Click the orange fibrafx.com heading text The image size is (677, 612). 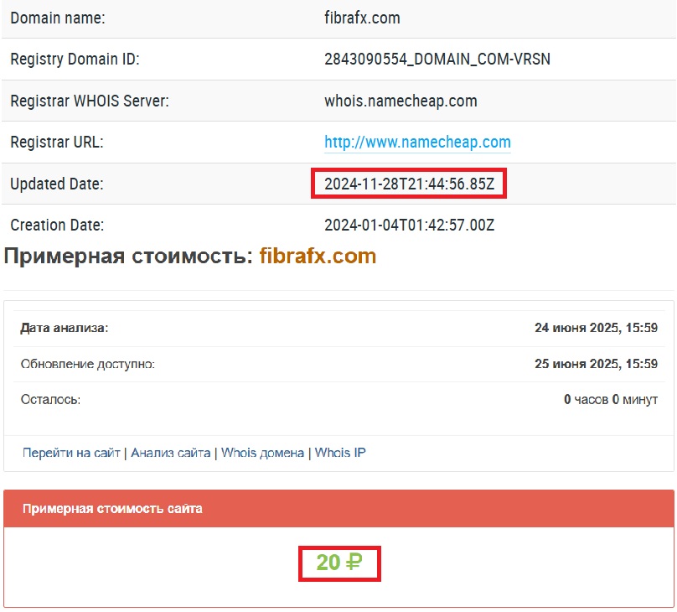coord(318,257)
